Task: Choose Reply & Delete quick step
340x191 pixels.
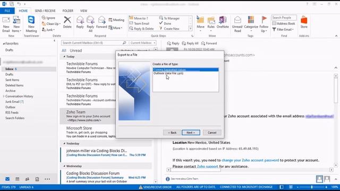Action: (141, 29)
